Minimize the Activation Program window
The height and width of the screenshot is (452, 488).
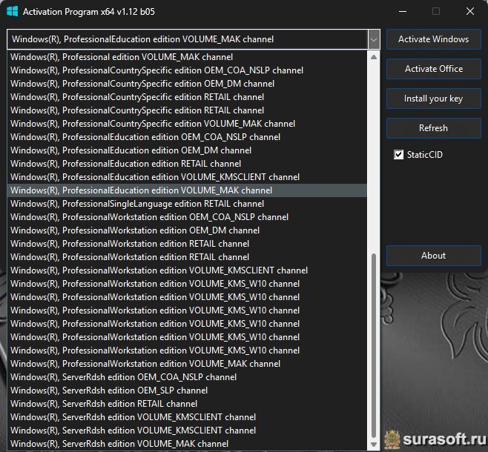[x=403, y=12]
